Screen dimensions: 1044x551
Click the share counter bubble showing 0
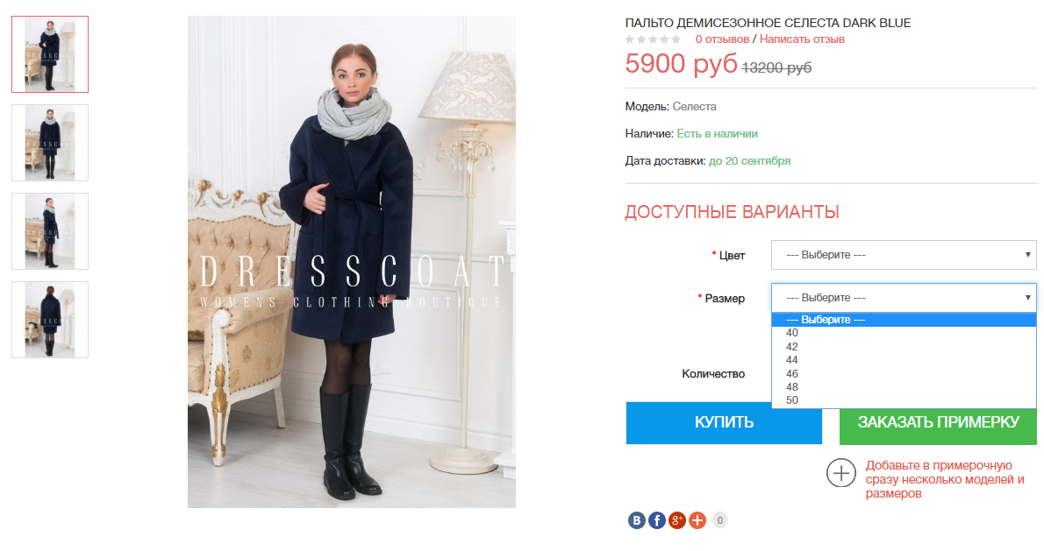coord(719,520)
